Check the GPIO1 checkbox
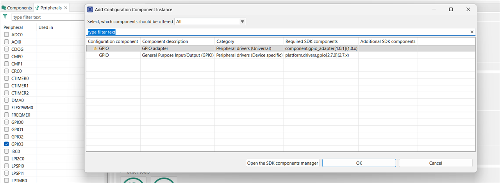Screen dimensions: 500x183 [x=6, y=130]
